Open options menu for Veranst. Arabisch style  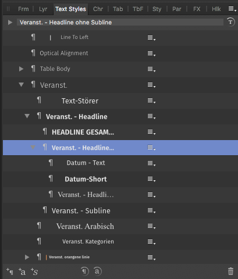(x=151, y=226)
